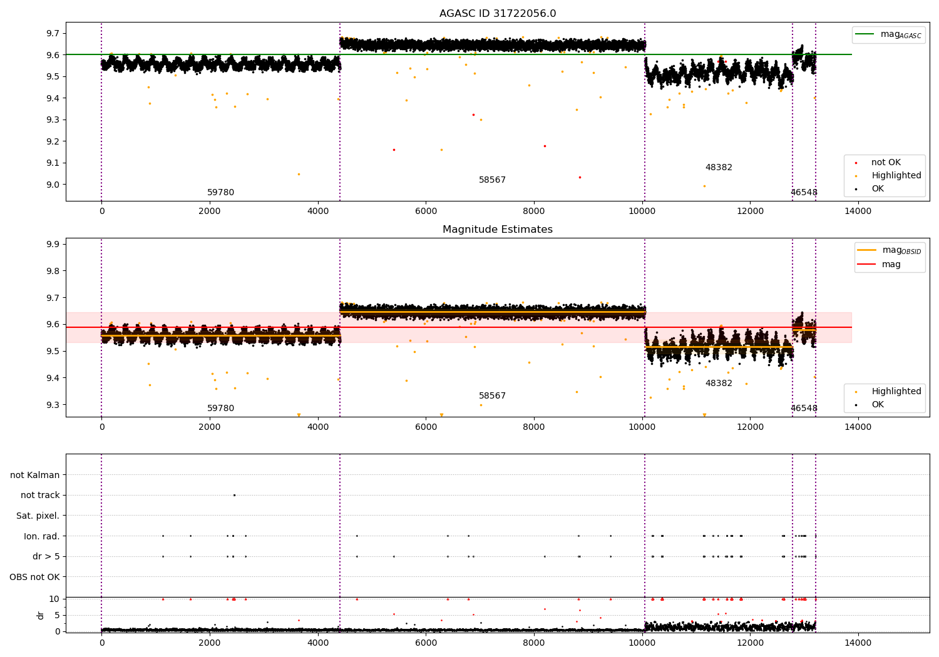Click the 48382 obsid annotation in the middle panel
Image resolution: width=939 pixels, height=657 pixels.
719,384
